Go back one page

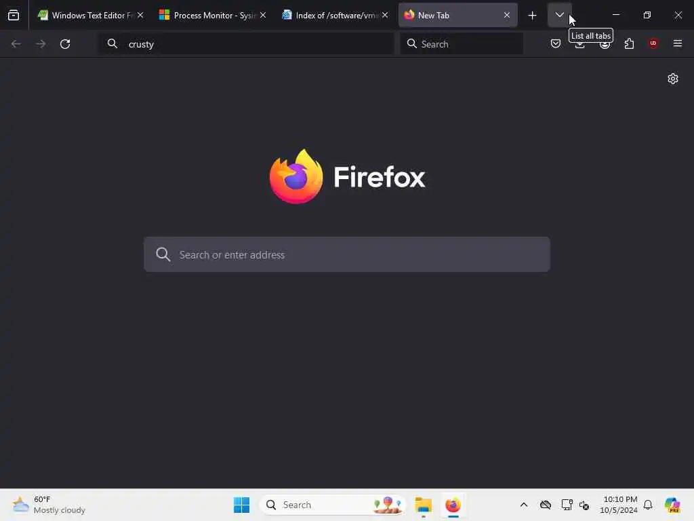coord(16,44)
